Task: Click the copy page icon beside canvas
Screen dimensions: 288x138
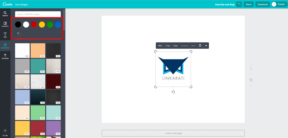Action: click(251, 80)
